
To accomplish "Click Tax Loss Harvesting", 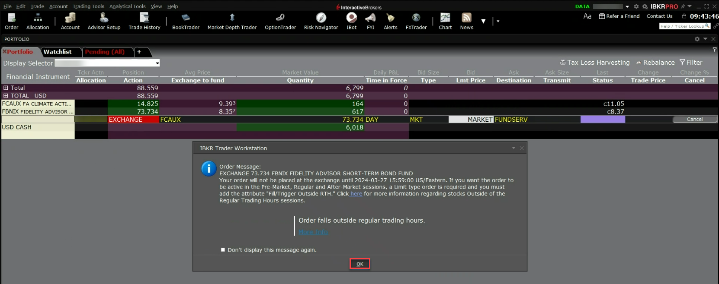I will click(x=595, y=63).
